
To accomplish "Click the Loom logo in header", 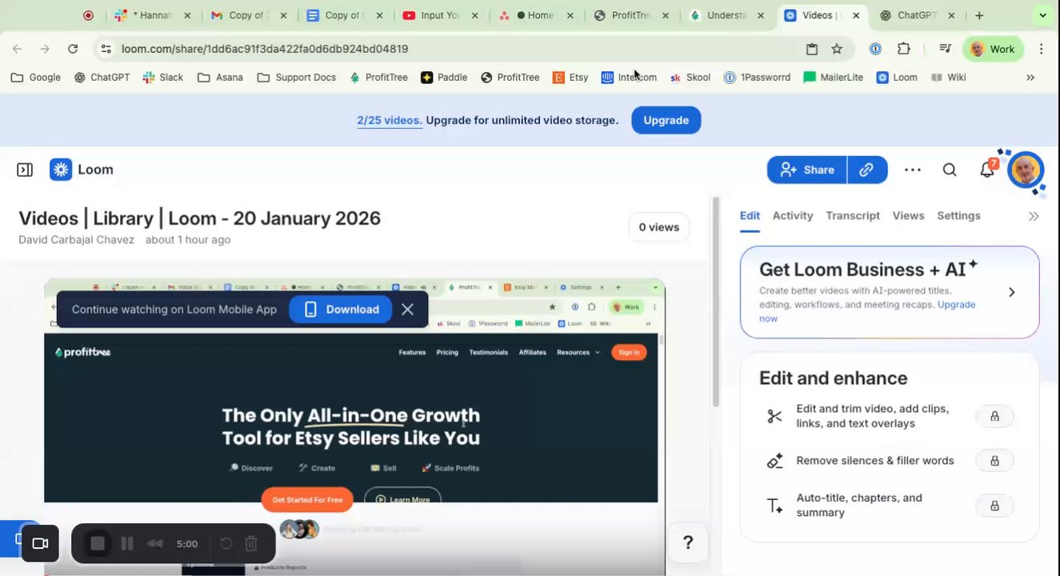I will tap(82, 170).
